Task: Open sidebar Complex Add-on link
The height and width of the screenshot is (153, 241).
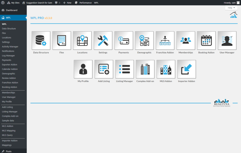Action: pyautogui.click(x=10, y=116)
